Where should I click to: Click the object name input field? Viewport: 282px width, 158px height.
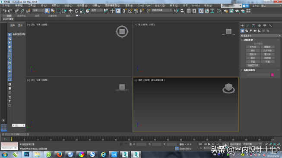(258, 75)
